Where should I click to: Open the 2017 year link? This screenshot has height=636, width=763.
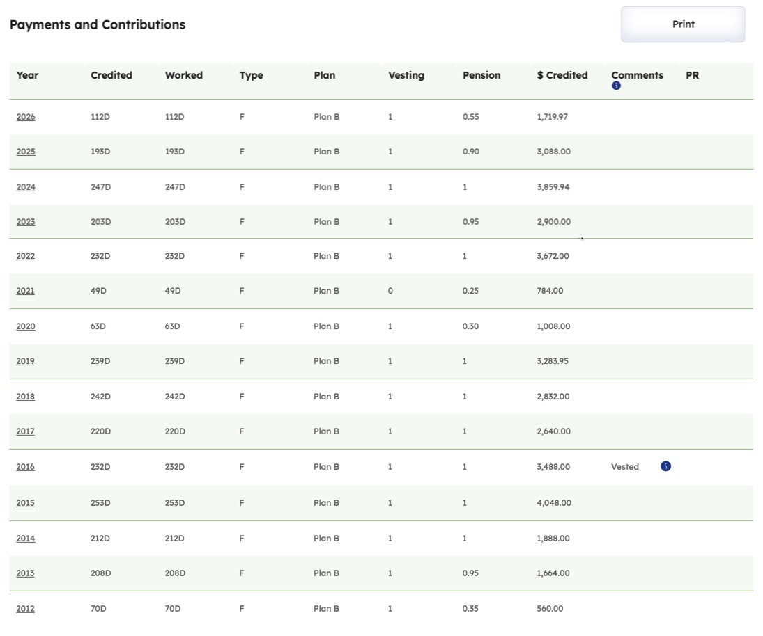pos(25,431)
